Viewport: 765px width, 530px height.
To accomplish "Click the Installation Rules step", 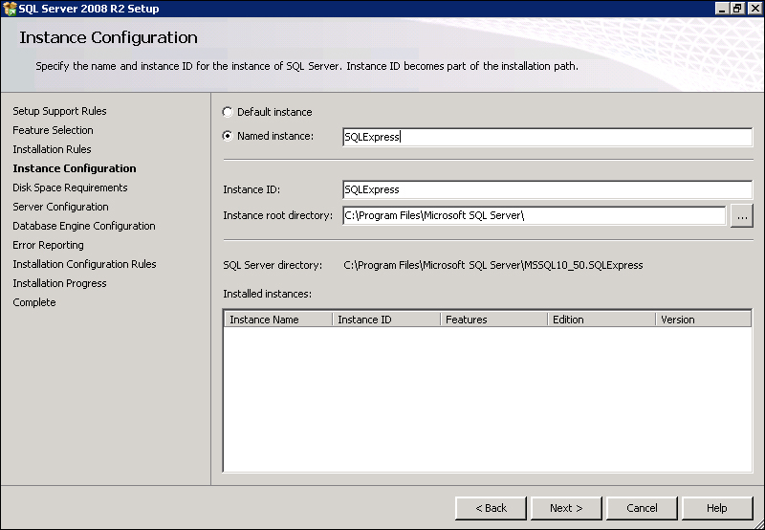I will (52, 149).
